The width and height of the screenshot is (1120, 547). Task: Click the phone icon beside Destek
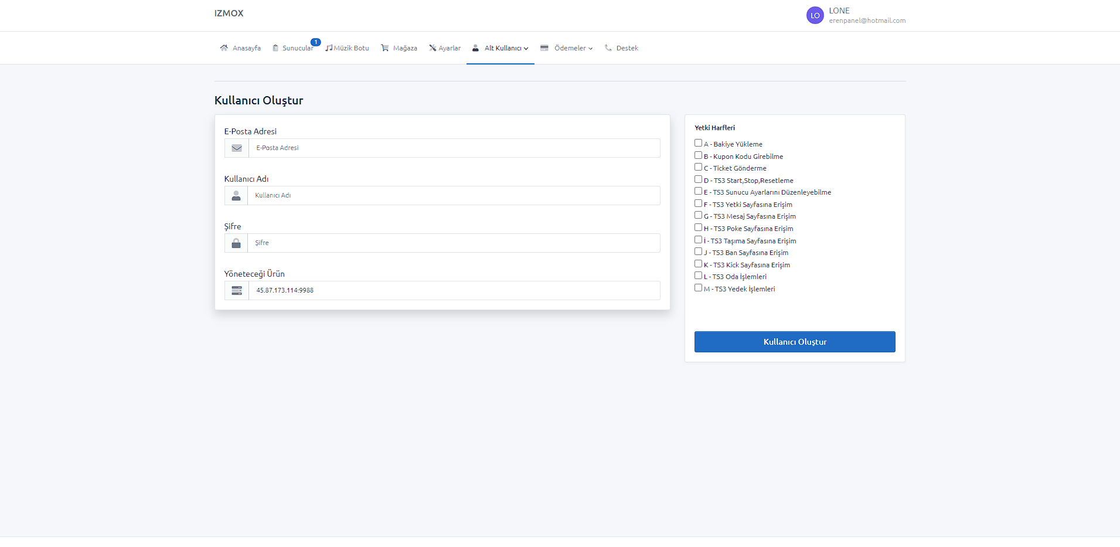(608, 48)
